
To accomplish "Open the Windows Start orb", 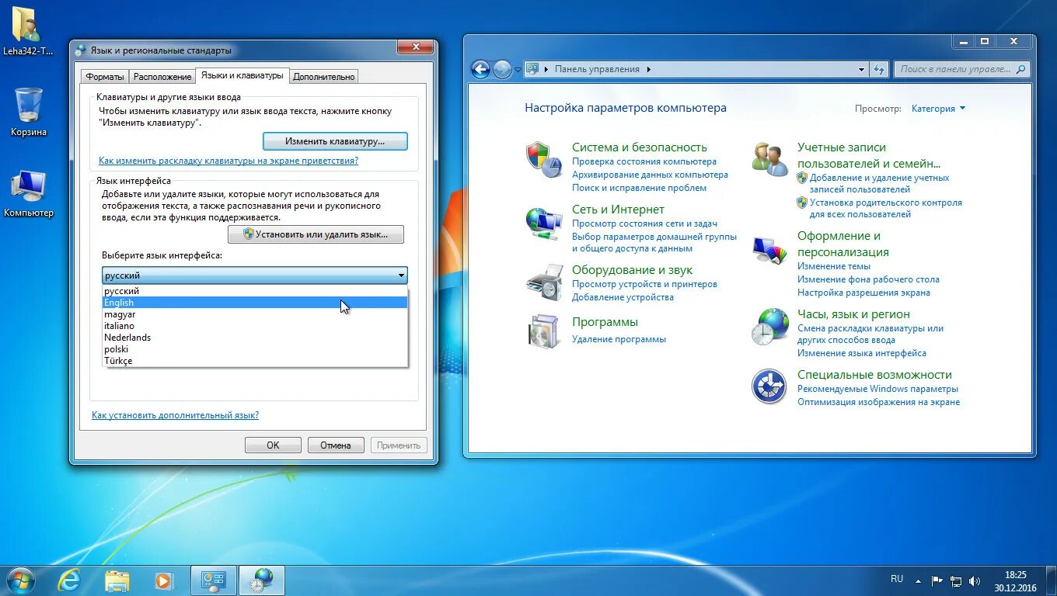I will click(20, 580).
